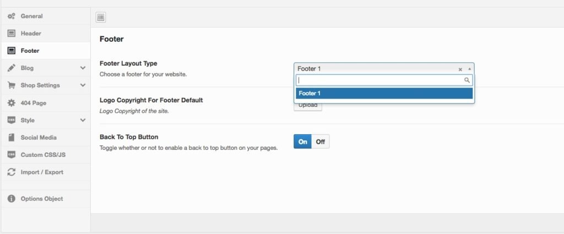Turn Back To Top Button on
This screenshot has width=564, height=234.
coord(302,142)
